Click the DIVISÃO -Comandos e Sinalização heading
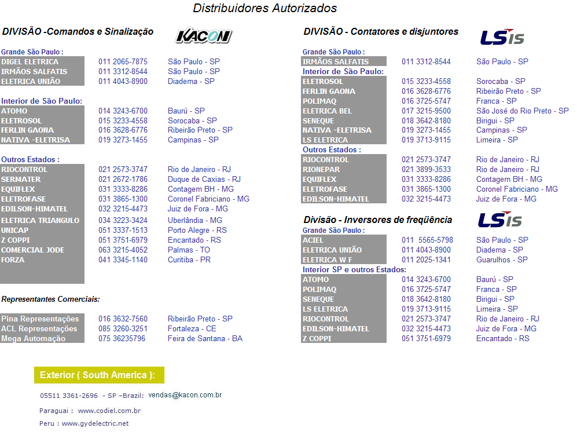The width and height of the screenshot is (577, 446). click(78, 31)
